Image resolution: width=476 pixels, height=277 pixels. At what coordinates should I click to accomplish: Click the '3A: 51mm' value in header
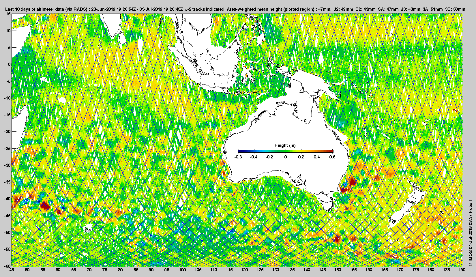[x=433, y=9]
